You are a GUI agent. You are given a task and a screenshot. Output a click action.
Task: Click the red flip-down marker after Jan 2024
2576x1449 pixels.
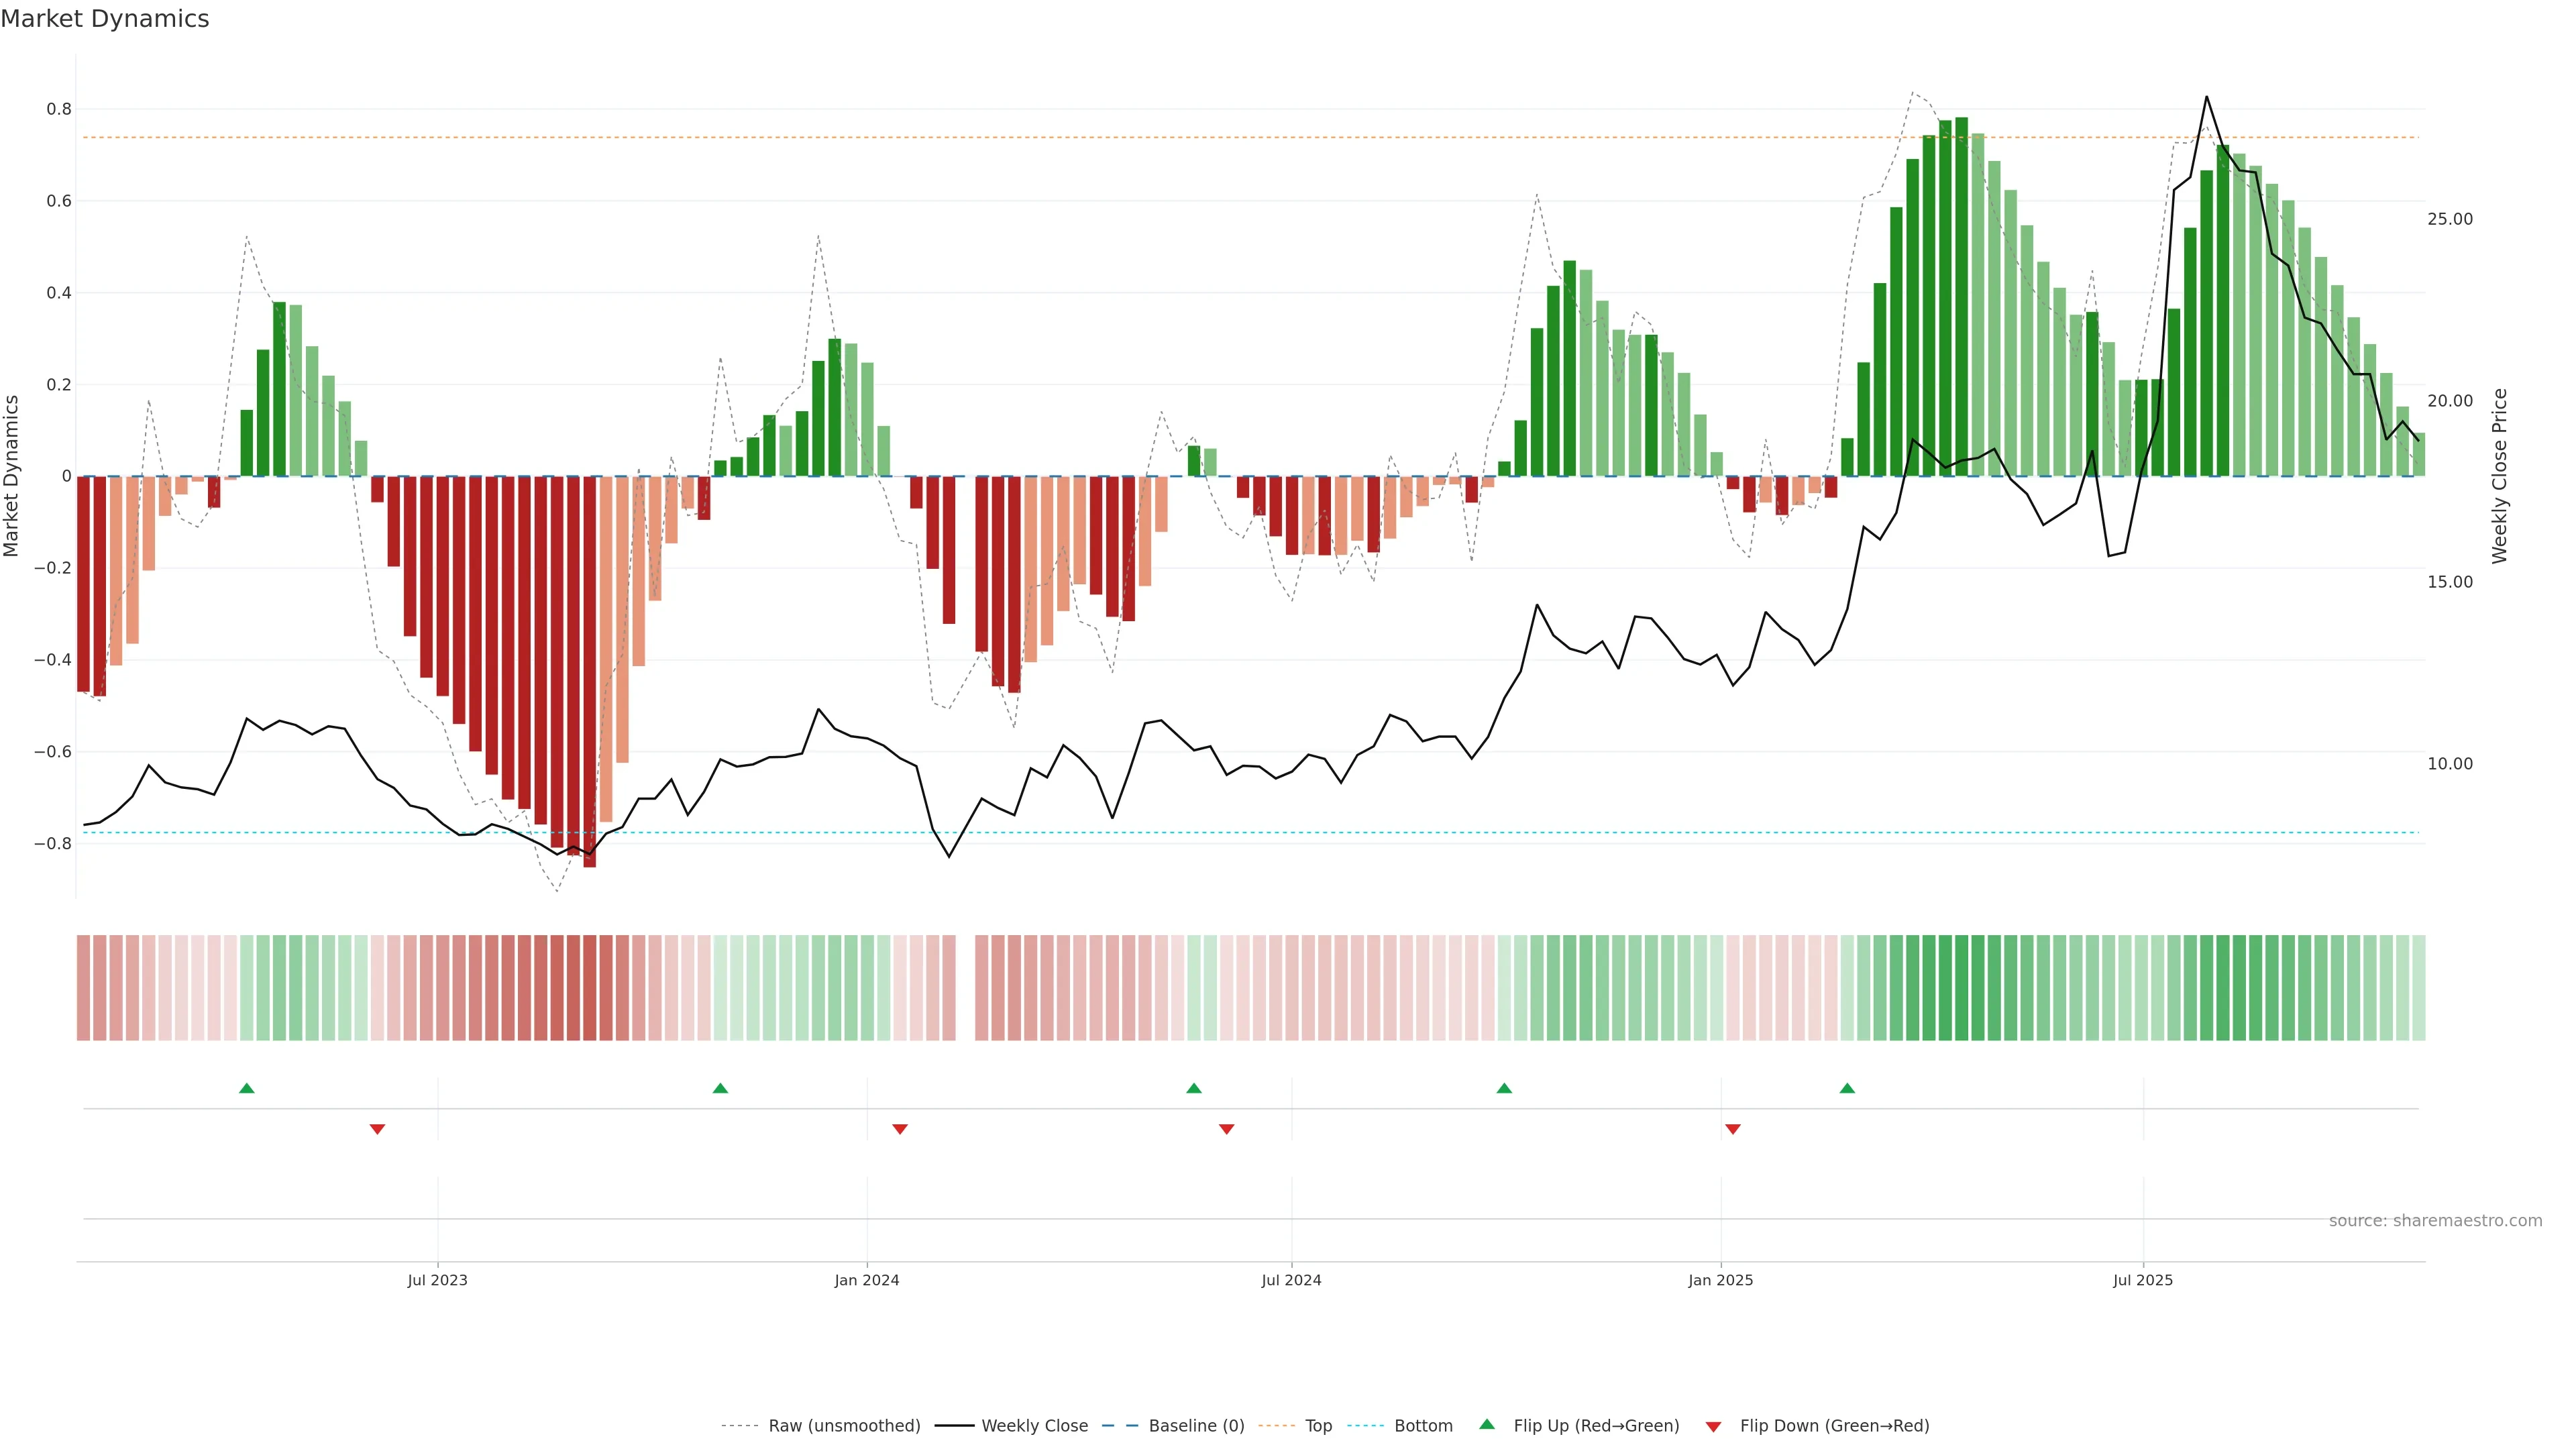900,1129
